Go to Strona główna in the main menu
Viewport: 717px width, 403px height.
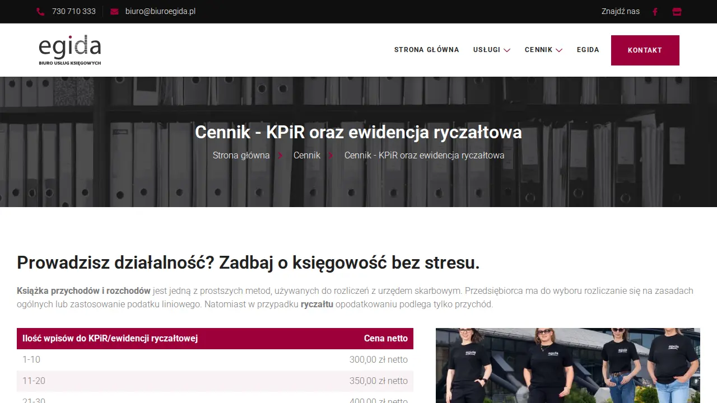click(x=427, y=50)
